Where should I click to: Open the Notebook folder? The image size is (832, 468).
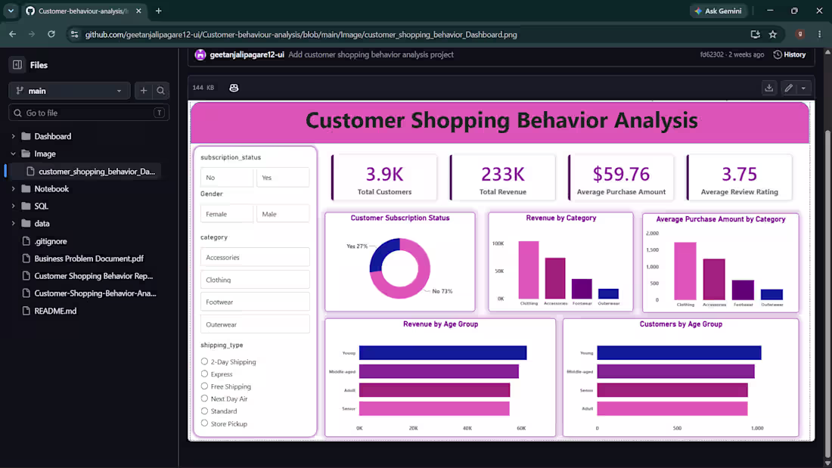coord(51,189)
